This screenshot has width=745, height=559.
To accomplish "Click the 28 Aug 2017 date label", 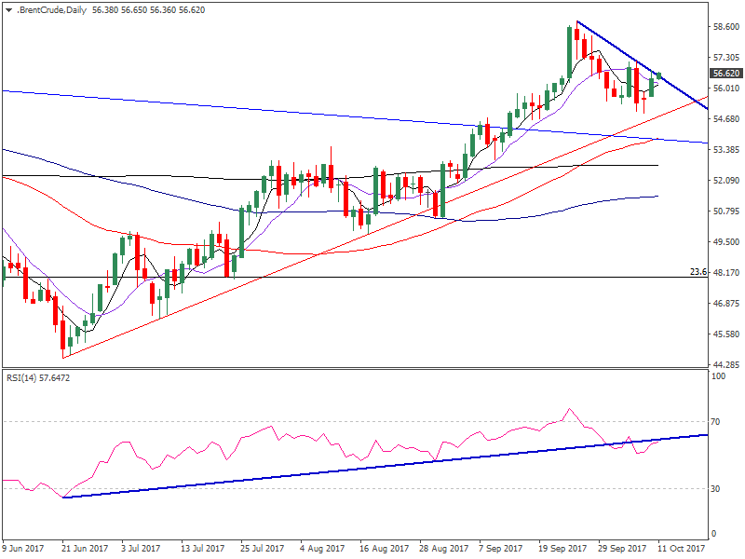I will tap(444, 548).
